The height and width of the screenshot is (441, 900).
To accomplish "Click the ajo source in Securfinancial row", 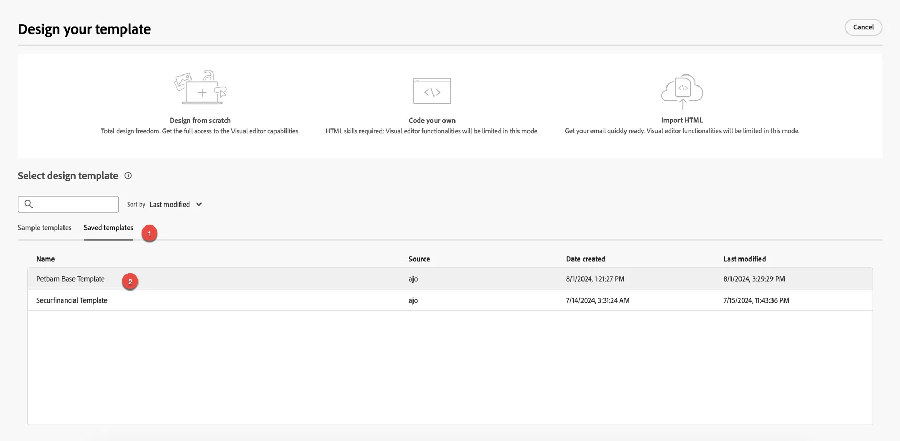I will (413, 300).
